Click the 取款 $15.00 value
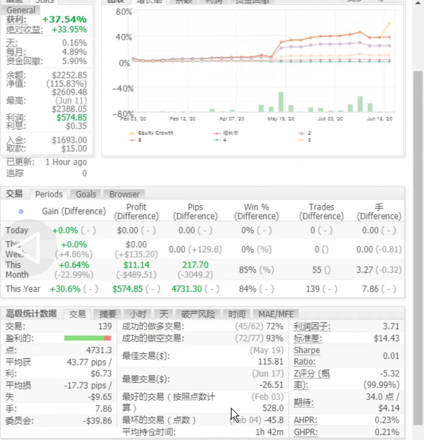Image resolution: width=424 pixels, height=440 pixels. (x=74, y=148)
